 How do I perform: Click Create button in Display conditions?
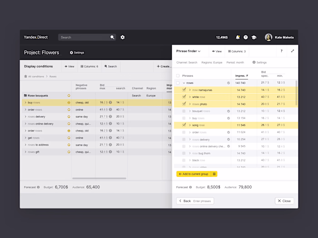coord(164,66)
